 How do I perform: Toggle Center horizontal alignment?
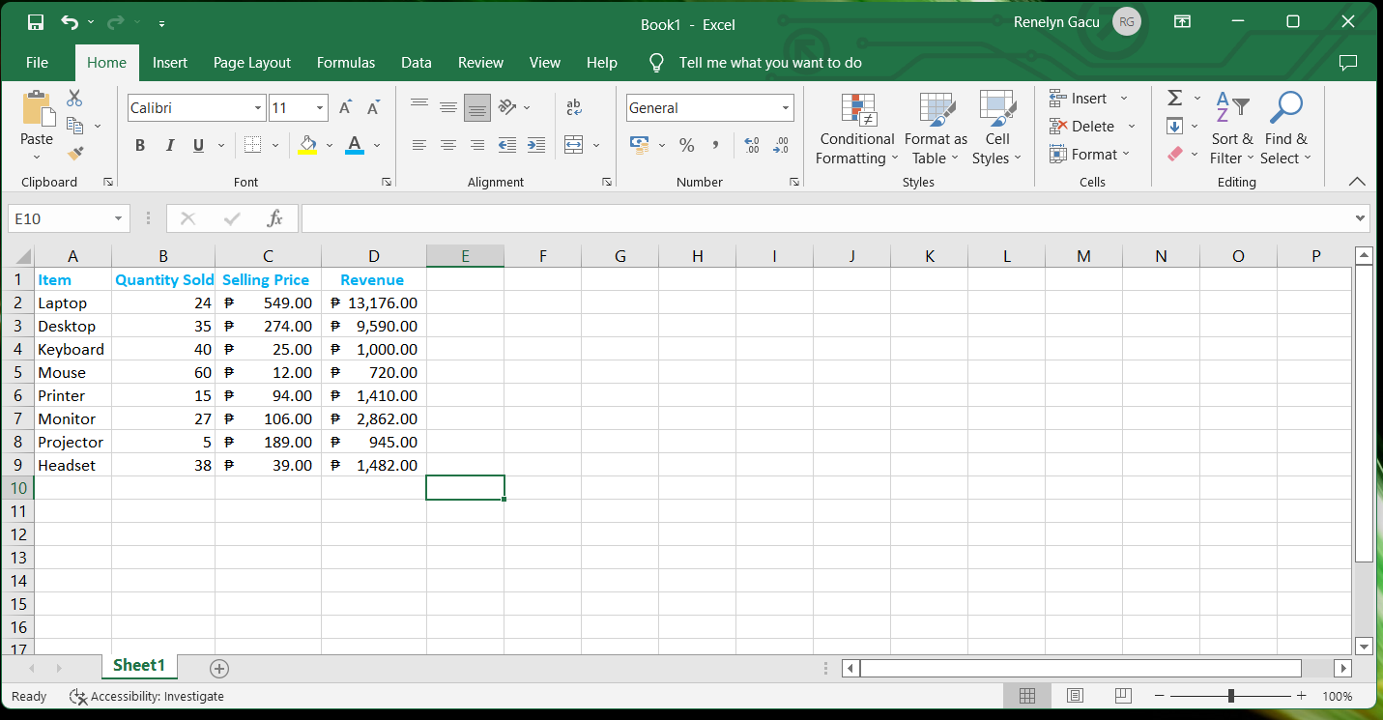pyautogui.click(x=448, y=145)
